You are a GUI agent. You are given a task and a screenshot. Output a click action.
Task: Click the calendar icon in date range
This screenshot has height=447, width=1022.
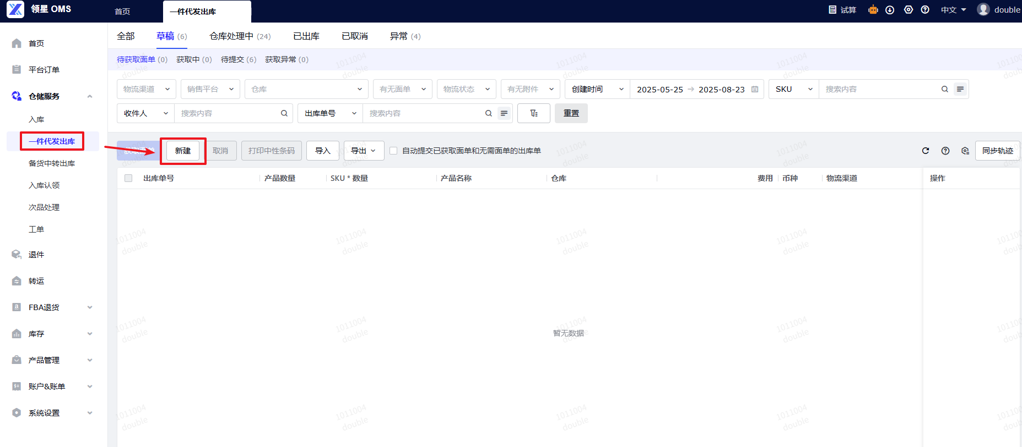click(755, 89)
